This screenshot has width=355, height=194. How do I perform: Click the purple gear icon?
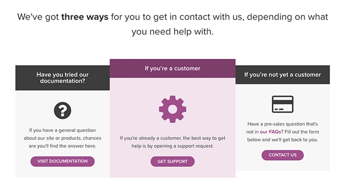click(x=172, y=109)
